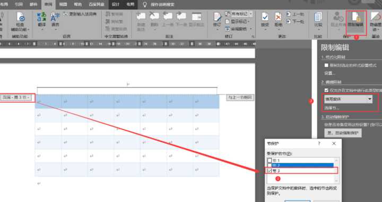Click the Select sections link
The height and width of the screenshot is (202, 382).
(332, 108)
